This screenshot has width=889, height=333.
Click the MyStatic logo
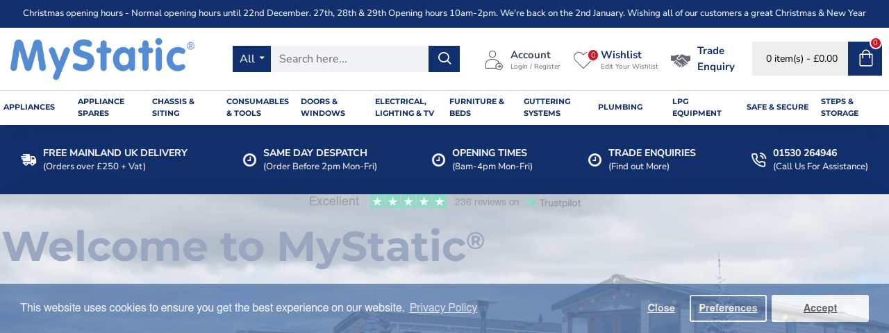coord(103,58)
